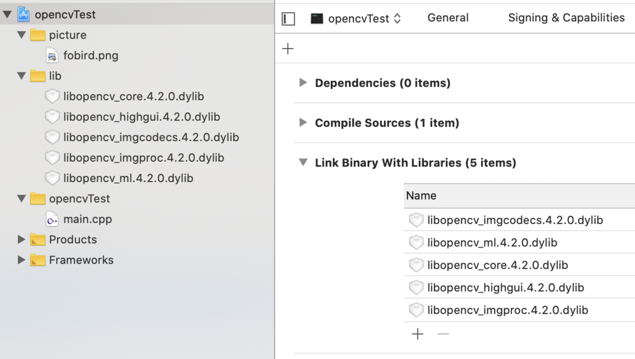Click libopencv_highgui.4.2.0.dylib icon in navigator
This screenshot has width=635, height=359.
pos(52,117)
